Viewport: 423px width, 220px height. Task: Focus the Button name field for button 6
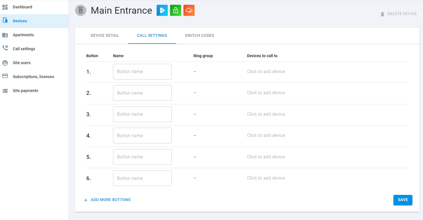[x=142, y=178]
